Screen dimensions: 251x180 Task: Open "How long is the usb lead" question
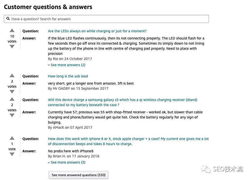coord(68,76)
